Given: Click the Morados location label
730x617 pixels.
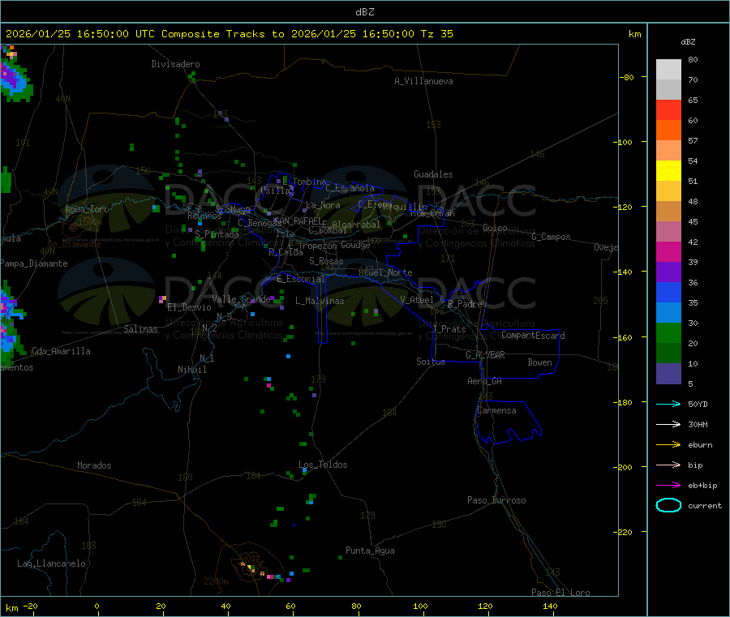Looking at the screenshot, I should (94, 465).
